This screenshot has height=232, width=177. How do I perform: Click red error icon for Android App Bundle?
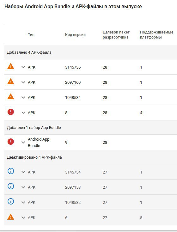coord(11,142)
